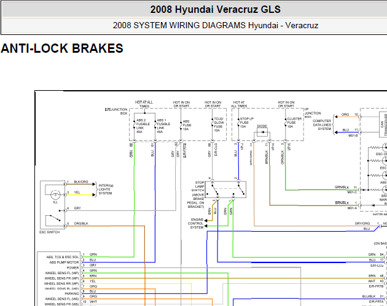The image size is (387, 306).
Task: Click the 'PARKING' pin label
Action: tap(72, 294)
